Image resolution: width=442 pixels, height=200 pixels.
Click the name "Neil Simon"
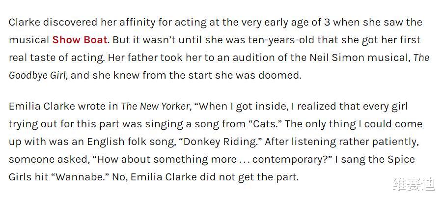335,57
